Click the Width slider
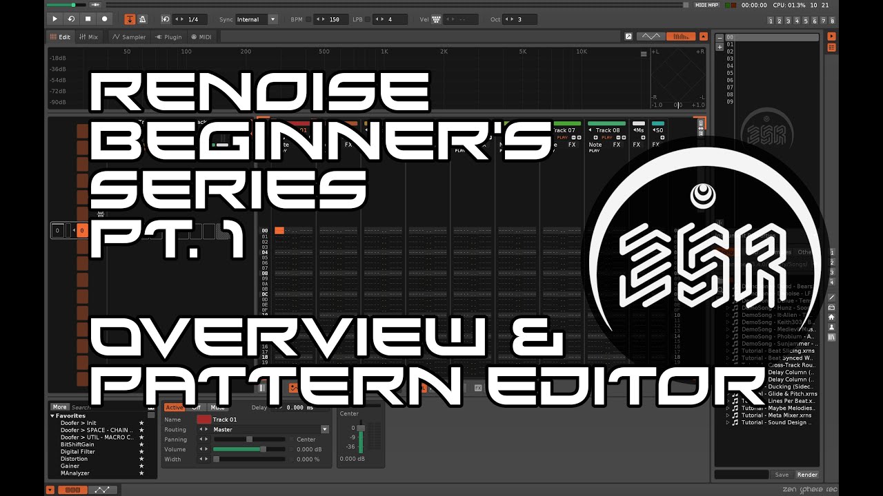The image size is (883, 496). (x=249, y=459)
